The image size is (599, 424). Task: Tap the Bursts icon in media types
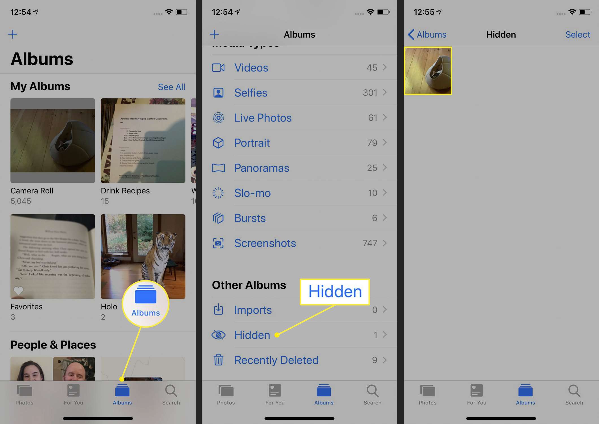pyautogui.click(x=218, y=217)
